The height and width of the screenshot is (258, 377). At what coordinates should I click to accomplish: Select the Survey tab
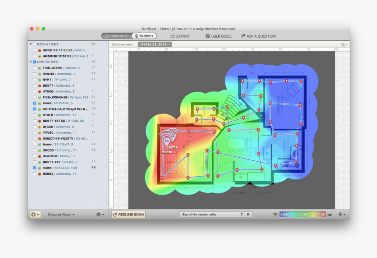(x=144, y=36)
